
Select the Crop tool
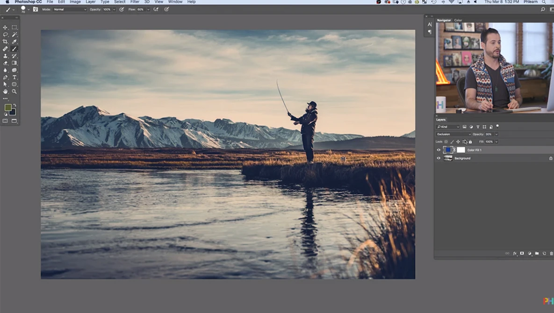[x=5, y=42]
